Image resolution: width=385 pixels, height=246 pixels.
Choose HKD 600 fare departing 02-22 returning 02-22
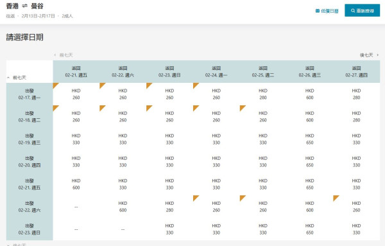tap(123, 207)
